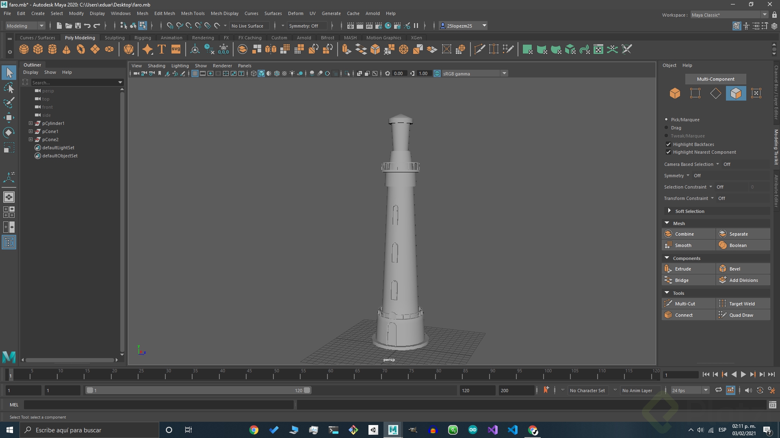
Task: Click frame 60 on the time slider
Action: click(328, 376)
